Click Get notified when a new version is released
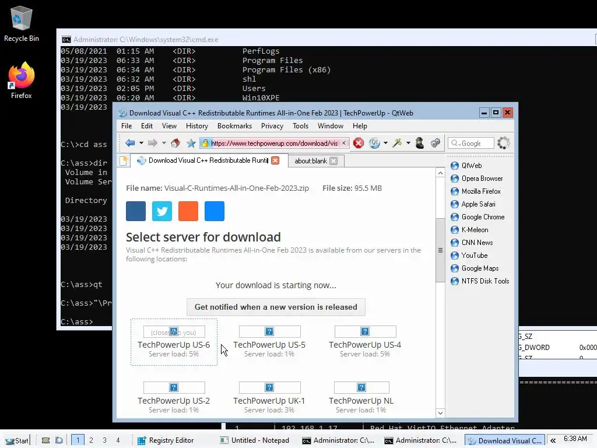Viewport: 597px width, 448px height. (276, 307)
